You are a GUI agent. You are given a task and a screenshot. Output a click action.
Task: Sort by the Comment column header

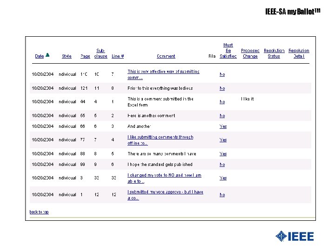point(166,56)
